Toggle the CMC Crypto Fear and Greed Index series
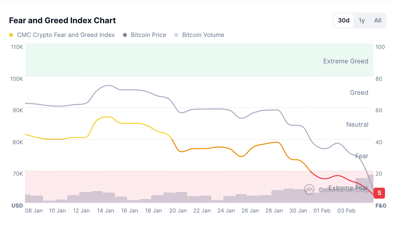Image resolution: width=394 pixels, height=227 pixels. pyautogui.click(x=66, y=35)
